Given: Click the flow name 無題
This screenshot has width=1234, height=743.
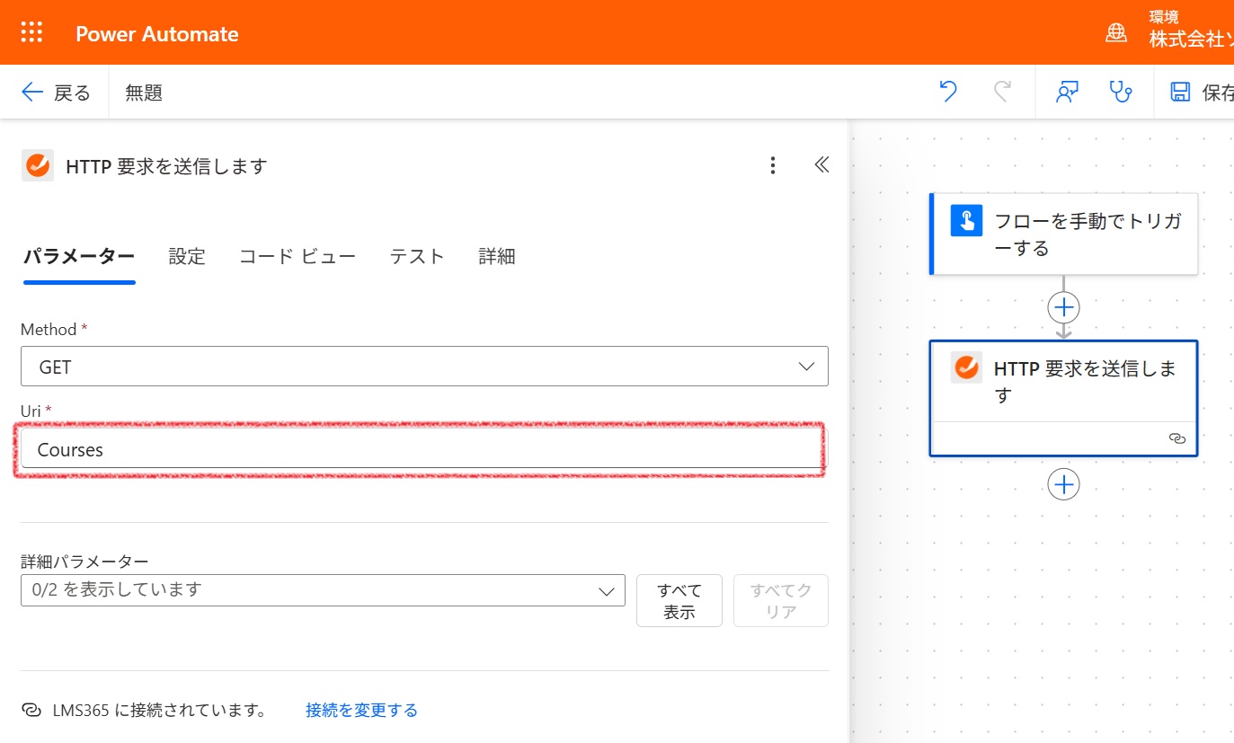Looking at the screenshot, I should (x=144, y=93).
